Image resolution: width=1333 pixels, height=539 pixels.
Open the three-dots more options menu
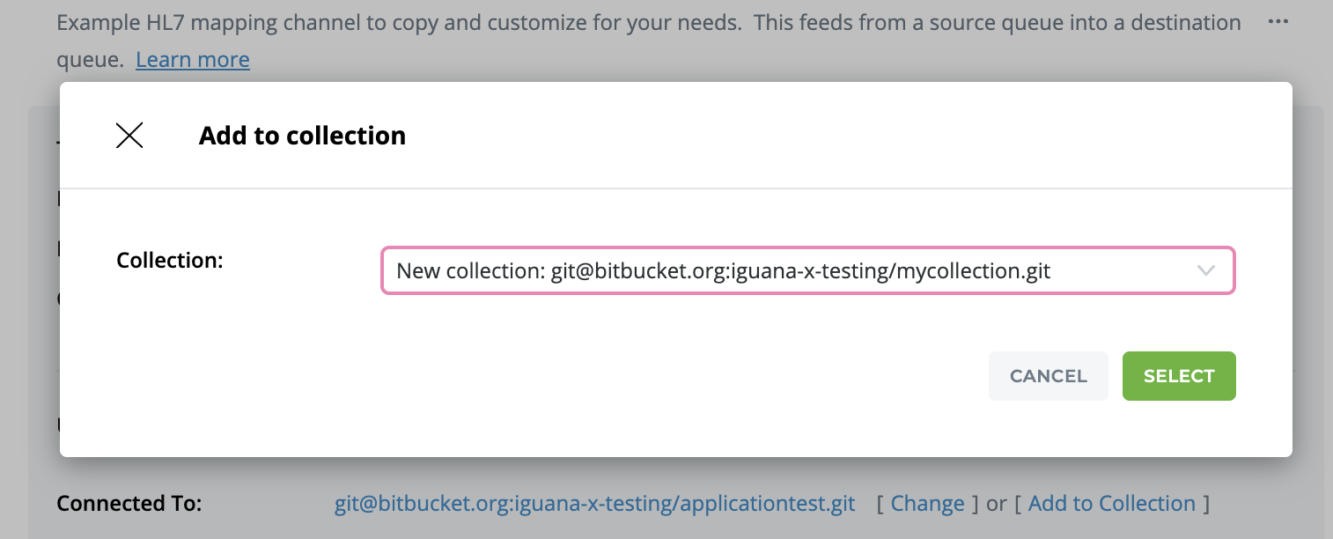coord(1278,22)
